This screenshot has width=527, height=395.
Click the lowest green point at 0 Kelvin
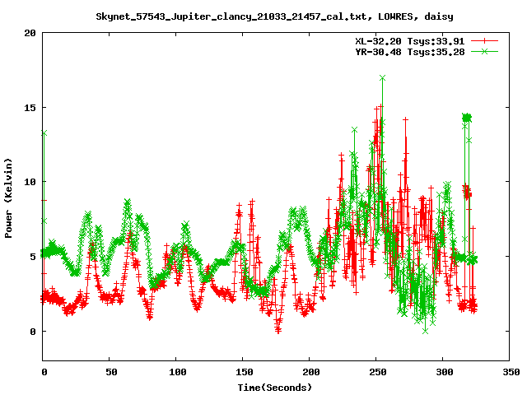click(x=426, y=331)
